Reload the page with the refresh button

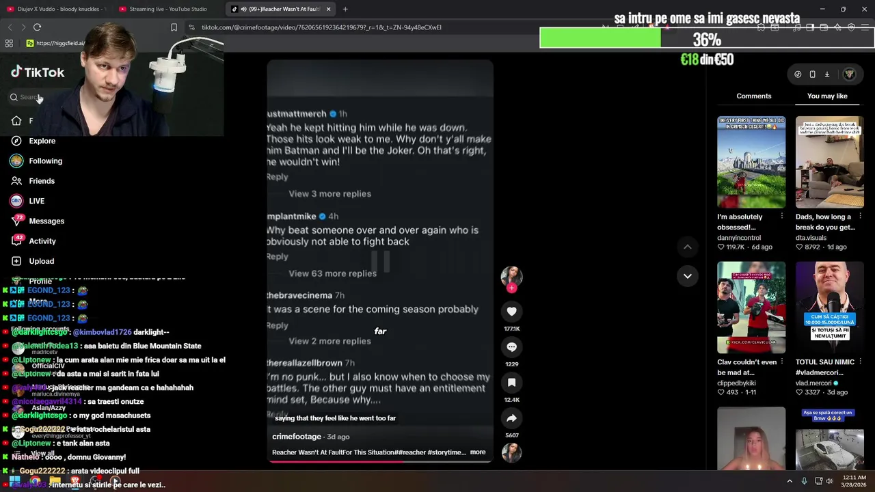point(37,27)
